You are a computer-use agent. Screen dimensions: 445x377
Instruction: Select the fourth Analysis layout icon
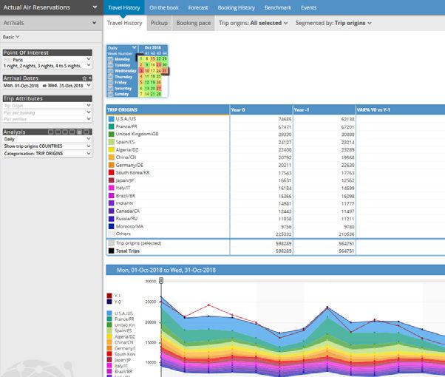tap(72, 132)
